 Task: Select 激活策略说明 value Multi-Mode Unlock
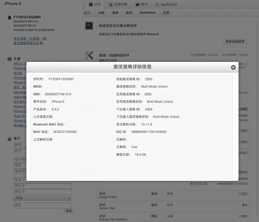click(154, 87)
